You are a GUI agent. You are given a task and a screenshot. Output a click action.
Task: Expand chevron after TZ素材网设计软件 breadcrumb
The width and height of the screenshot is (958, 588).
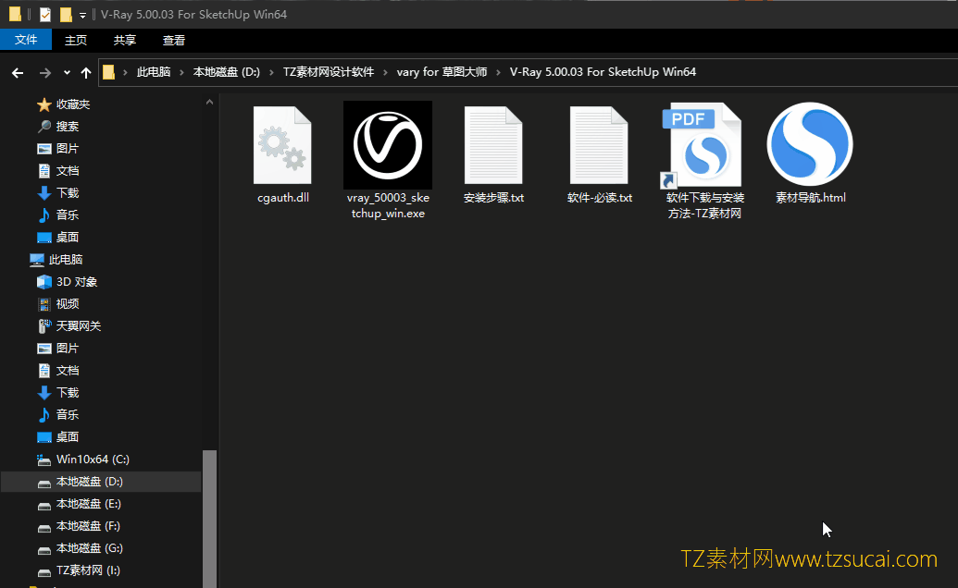pos(386,73)
